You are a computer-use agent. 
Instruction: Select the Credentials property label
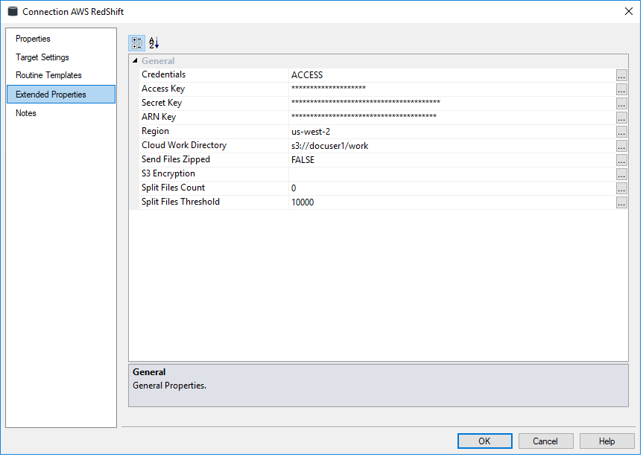(x=164, y=74)
